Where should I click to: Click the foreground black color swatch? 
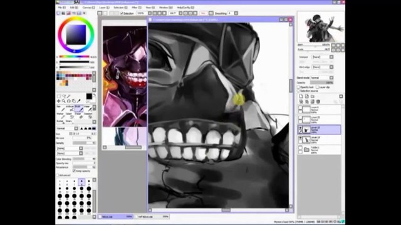click(89, 96)
